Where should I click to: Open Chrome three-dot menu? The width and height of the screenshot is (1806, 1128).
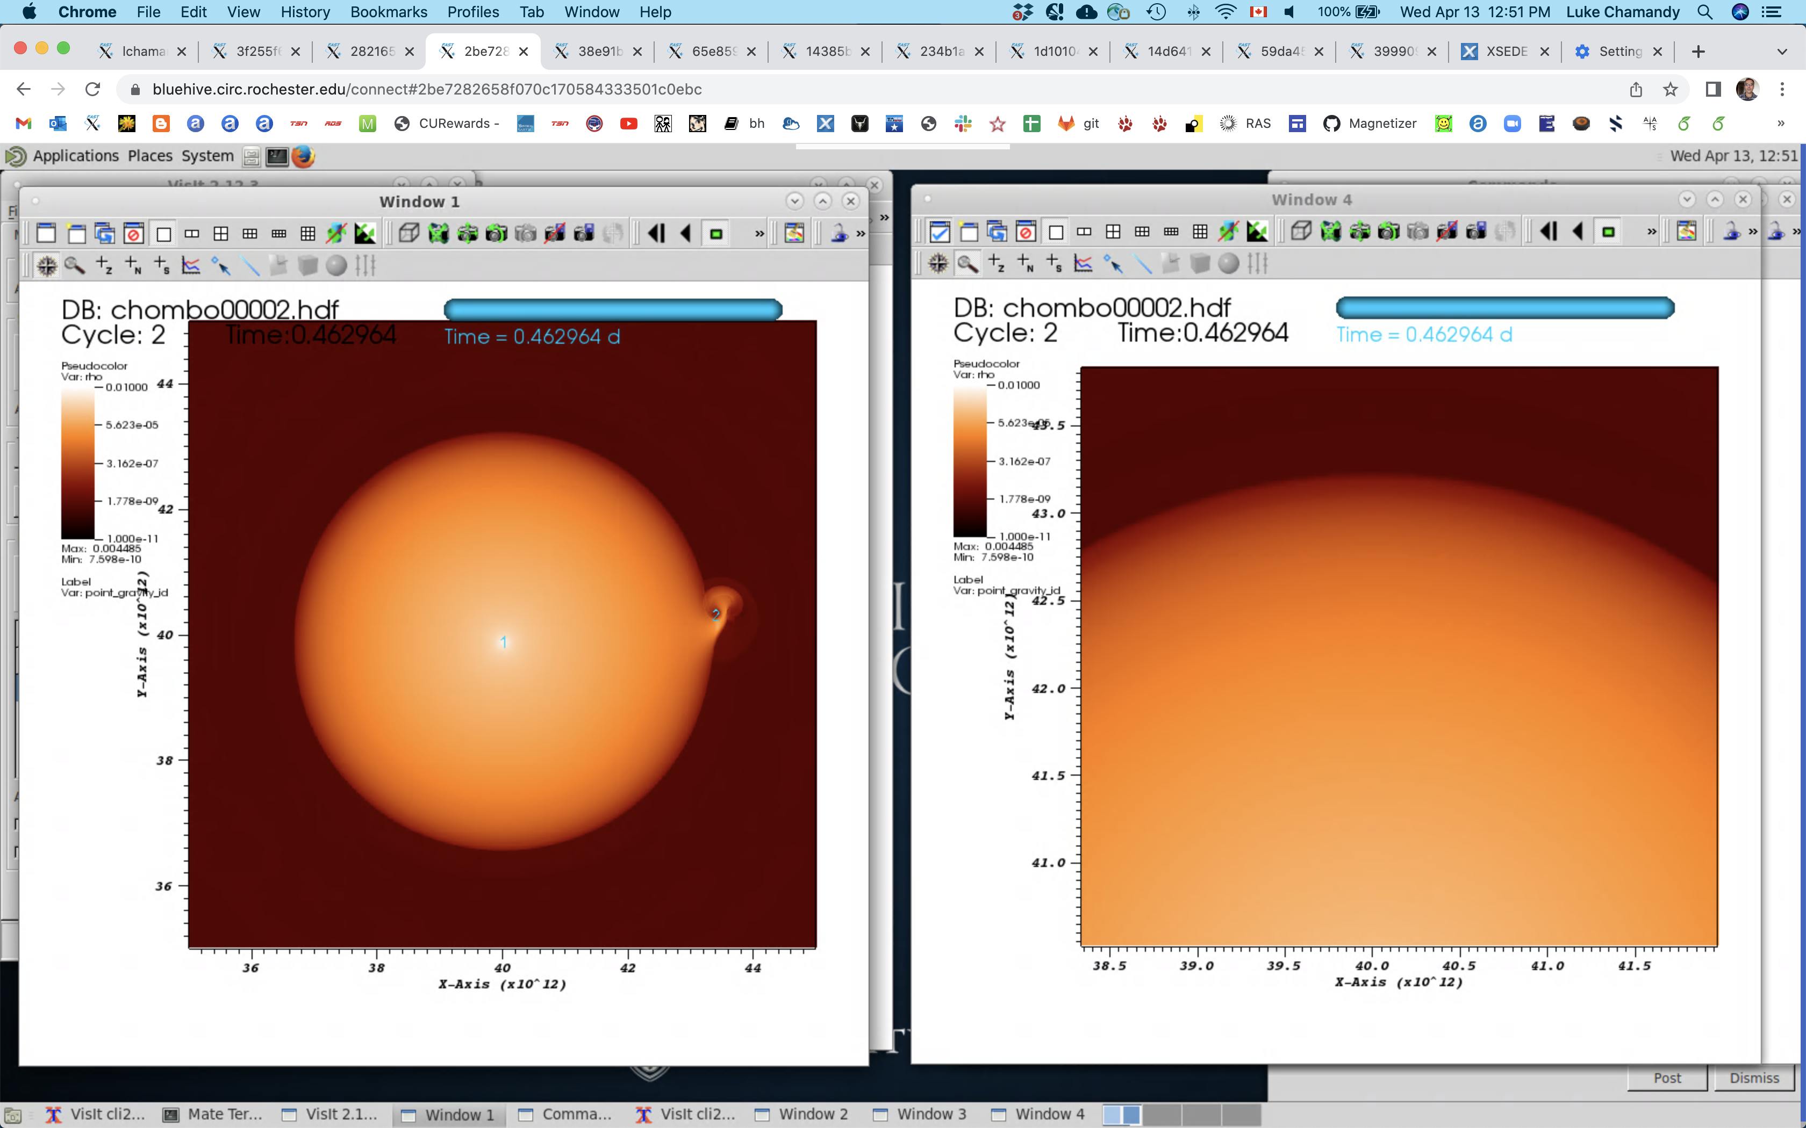click(1782, 90)
